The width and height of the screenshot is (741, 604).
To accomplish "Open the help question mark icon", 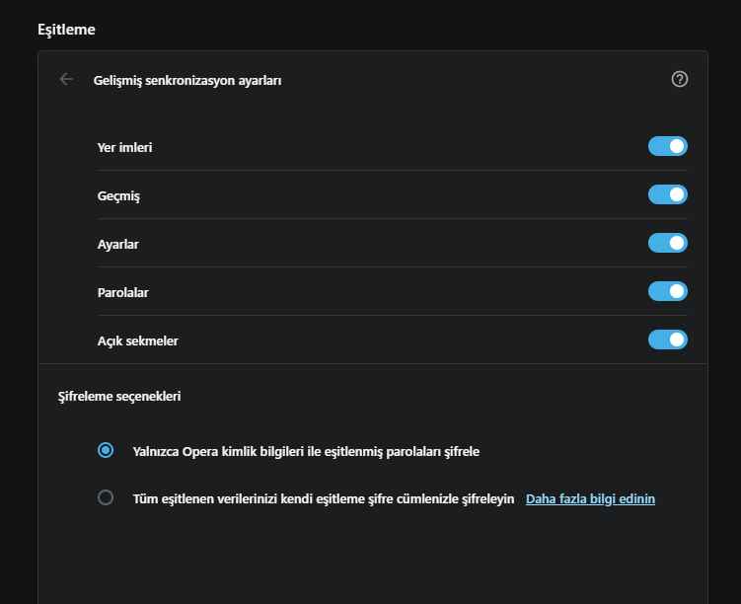I will (x=679, y=80).
